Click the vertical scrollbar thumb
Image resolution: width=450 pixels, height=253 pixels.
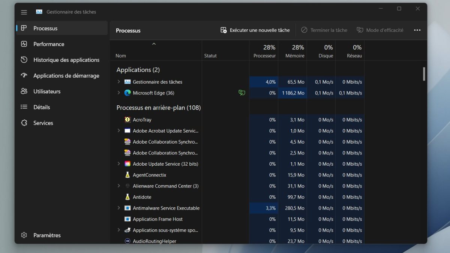[x=424, y=74]
